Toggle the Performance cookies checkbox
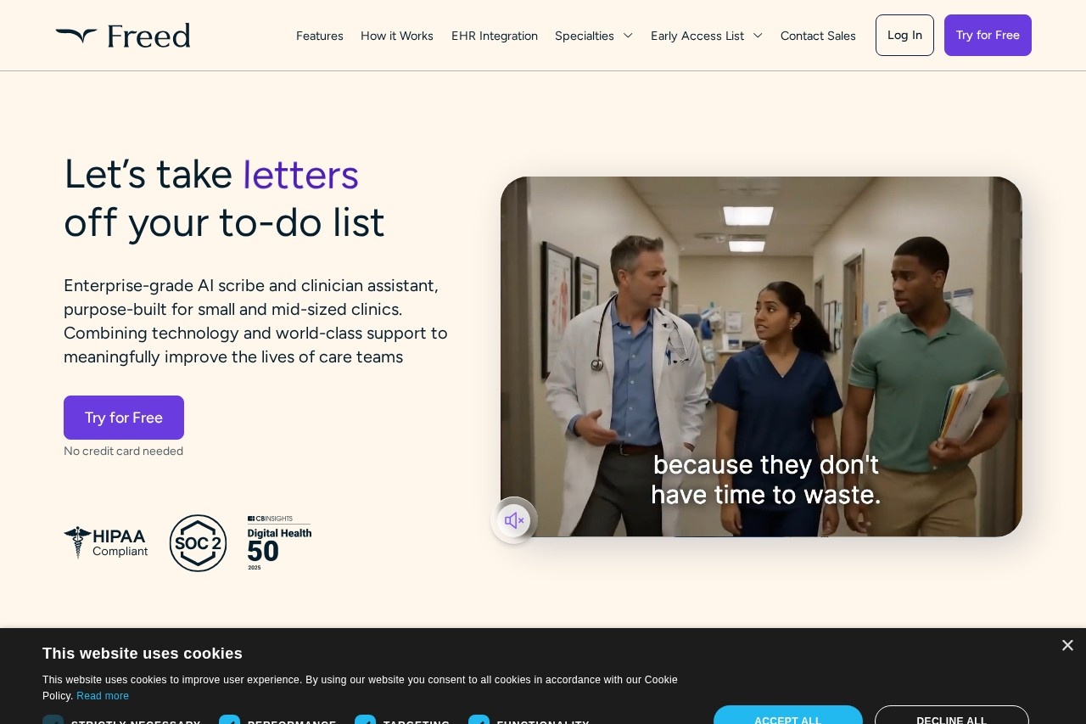 pos(229,720)
